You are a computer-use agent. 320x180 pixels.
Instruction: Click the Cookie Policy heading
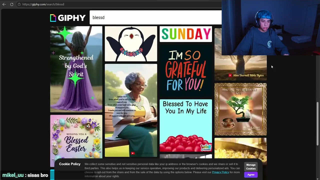tap(70, 164)
